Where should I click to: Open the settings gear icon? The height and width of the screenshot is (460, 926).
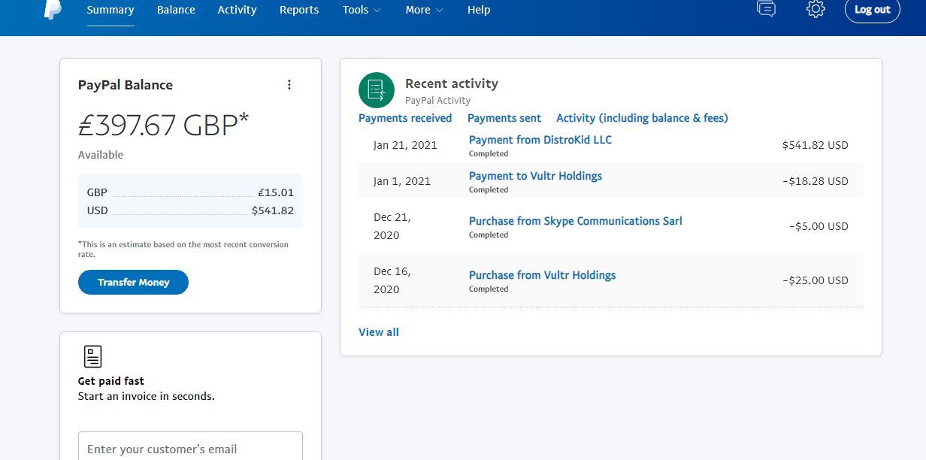[816, 9]
